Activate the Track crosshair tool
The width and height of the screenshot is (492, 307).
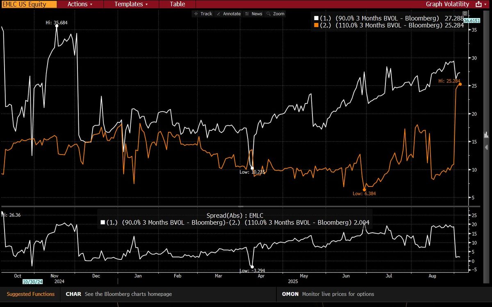[x=203, y=14]
